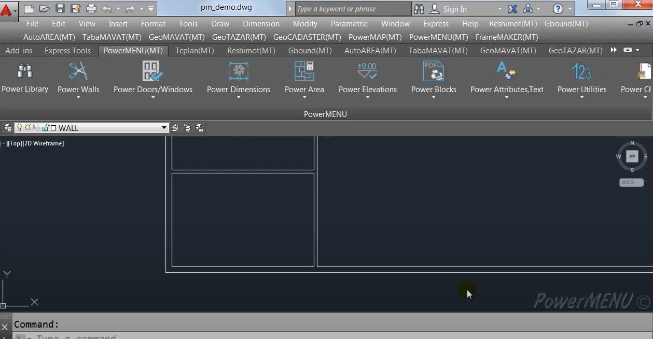Viewport: 653px width, 339px height.
Task: Click the keyword search input field
Action: click(x=353, y=9)
